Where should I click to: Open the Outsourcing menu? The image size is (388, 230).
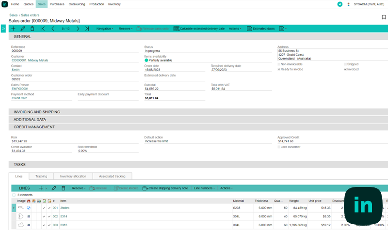[x=77, y=4]
